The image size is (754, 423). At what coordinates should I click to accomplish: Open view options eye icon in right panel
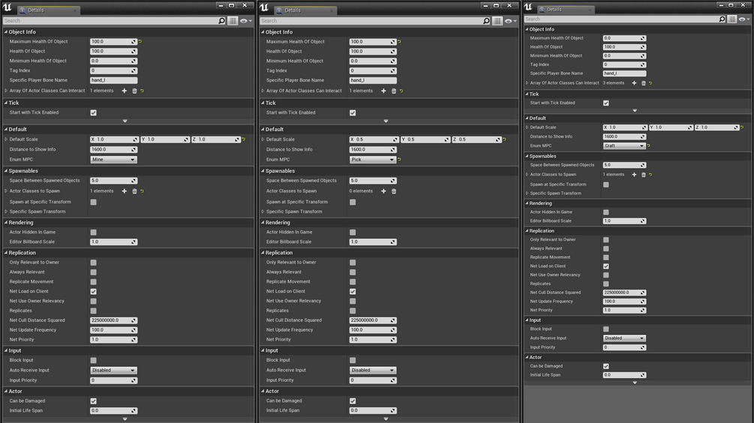(743, 19)
